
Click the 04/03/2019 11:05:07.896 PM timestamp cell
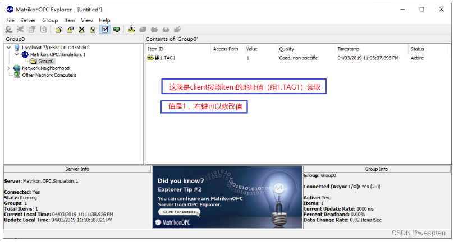coord(368,58)
